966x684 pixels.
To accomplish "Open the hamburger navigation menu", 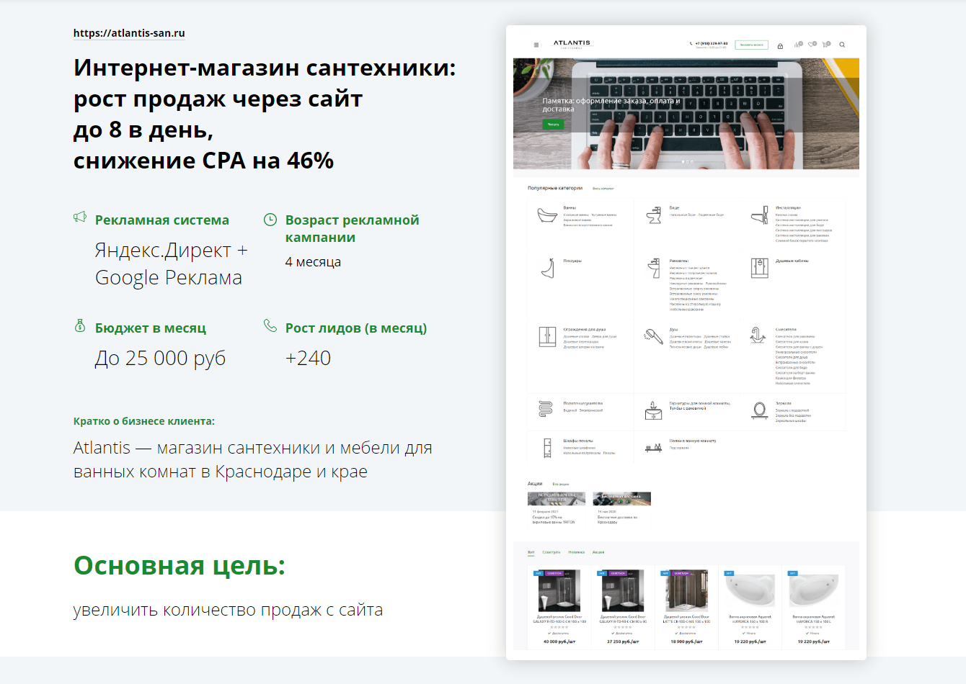I will pos(536,45).
